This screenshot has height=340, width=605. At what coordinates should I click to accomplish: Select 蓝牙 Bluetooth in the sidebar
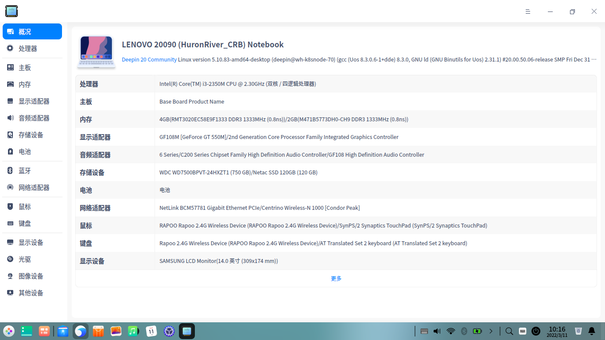point(32,170)
